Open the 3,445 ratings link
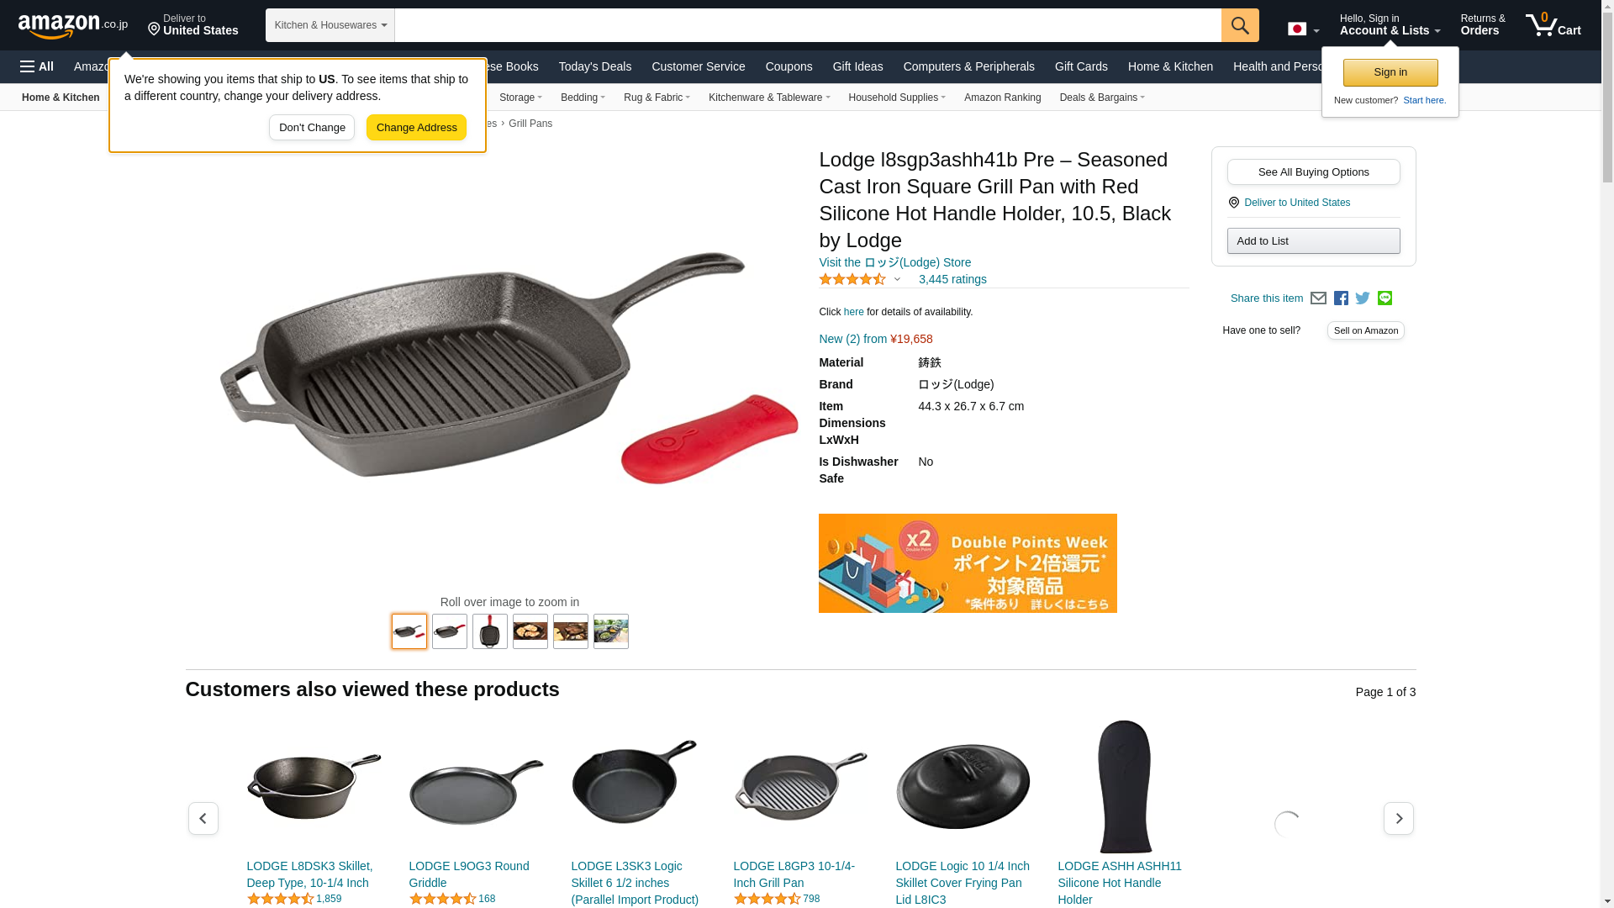This screenshot has height=908, width=1614. [x=952, y=279]
